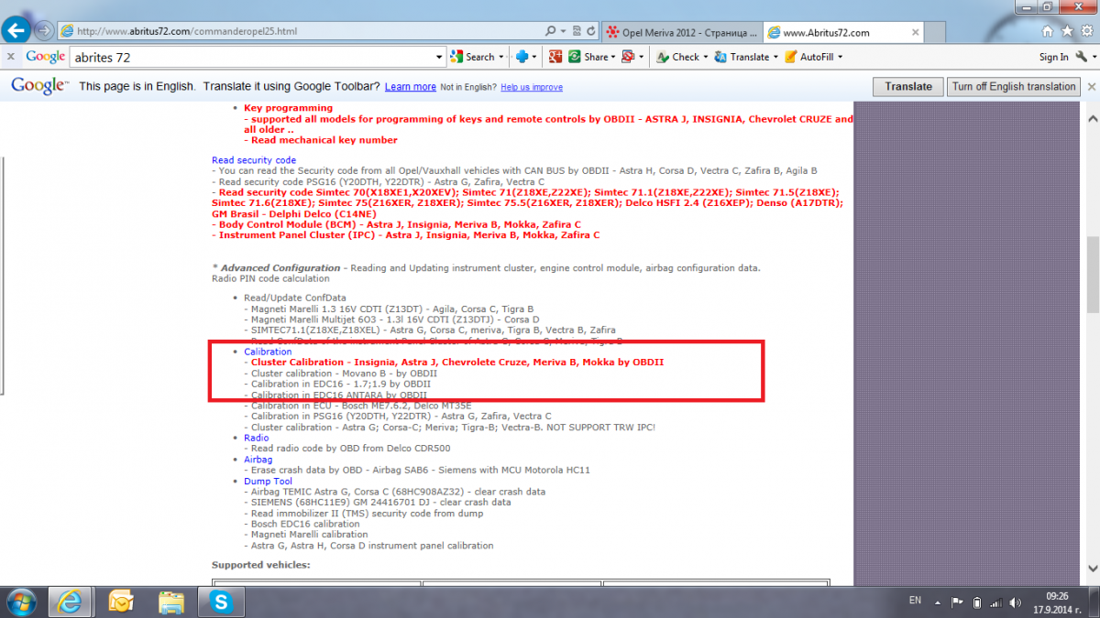Click the spell Check toolbar button
The height and width of the screenshot is (618, 1100).
point(679,57)
